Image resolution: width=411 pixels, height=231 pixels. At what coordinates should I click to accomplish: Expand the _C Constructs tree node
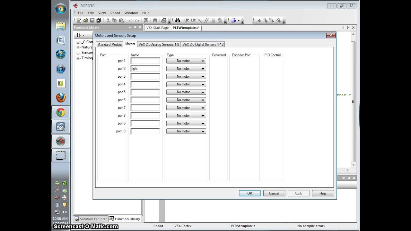tap(78, 42)
